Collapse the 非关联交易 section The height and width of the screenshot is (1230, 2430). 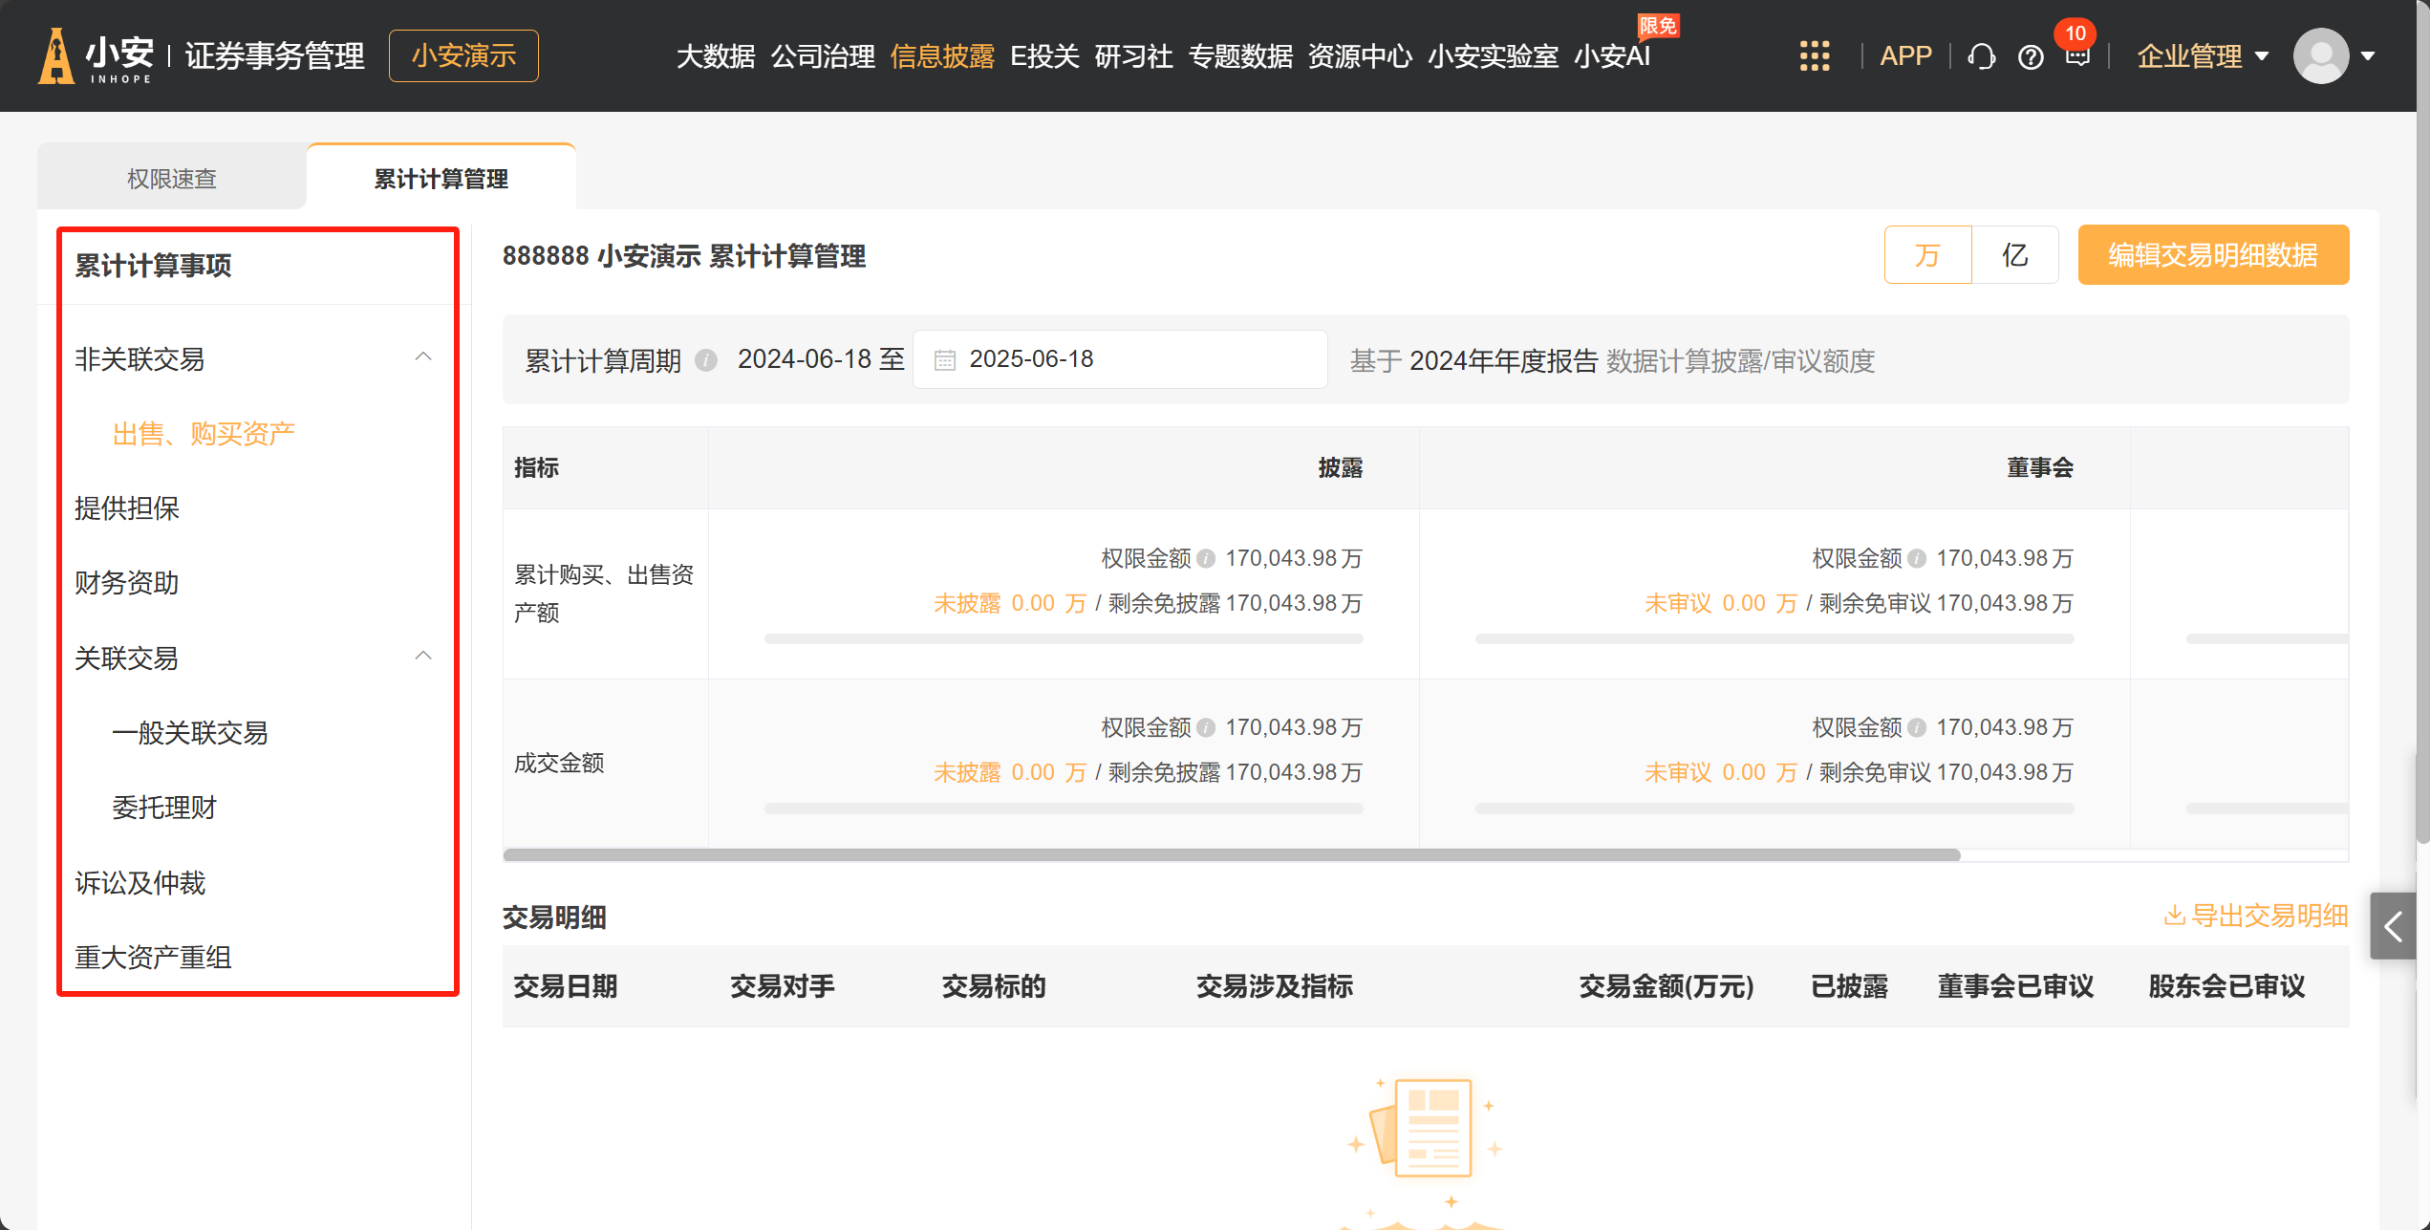(x=423, y=357)
